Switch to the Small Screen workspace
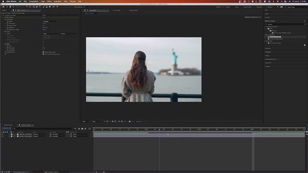 pos(247,7)
